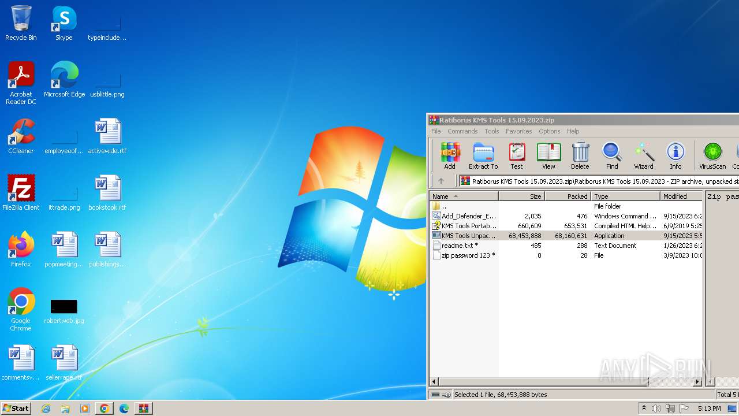The height and width of the screenshot is (416, 739).
Task: Open the Favorites menu
Action: click(x=519, y=131)
